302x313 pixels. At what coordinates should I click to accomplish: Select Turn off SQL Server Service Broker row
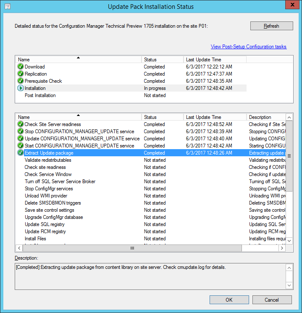(151, 181)
